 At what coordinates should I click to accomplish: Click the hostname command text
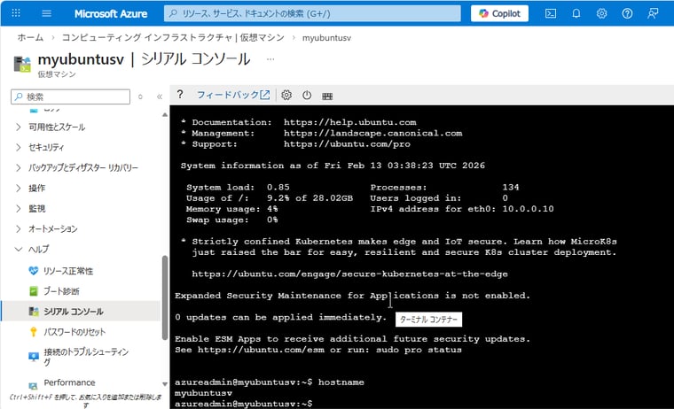coord(341,382)
